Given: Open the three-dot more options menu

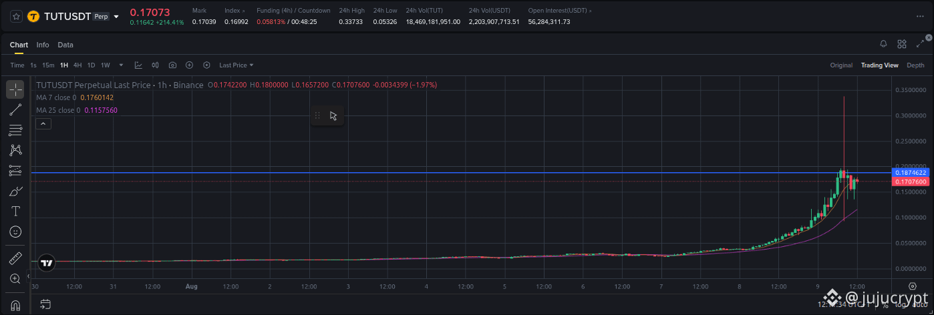Looking at the screenshot, I should 920,17.
